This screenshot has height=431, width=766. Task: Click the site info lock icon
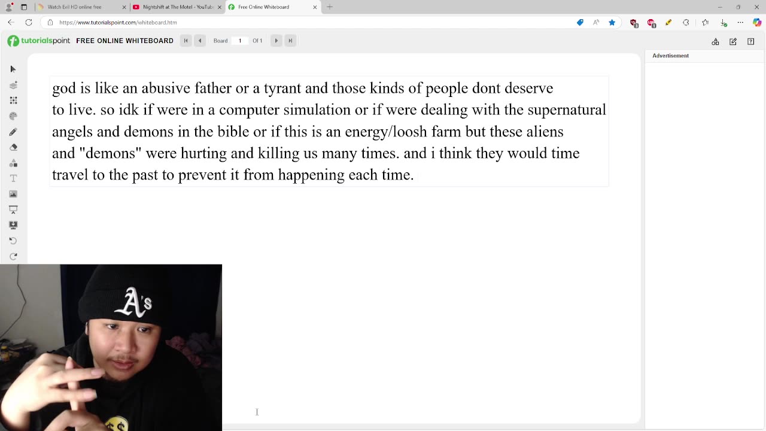(x=50, y=23)
